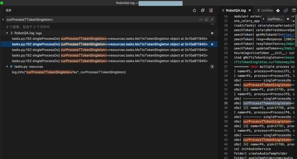Screen dimensions: 297x159
Task: Close the RobotQA.log tab
Action: click(249, 11)
